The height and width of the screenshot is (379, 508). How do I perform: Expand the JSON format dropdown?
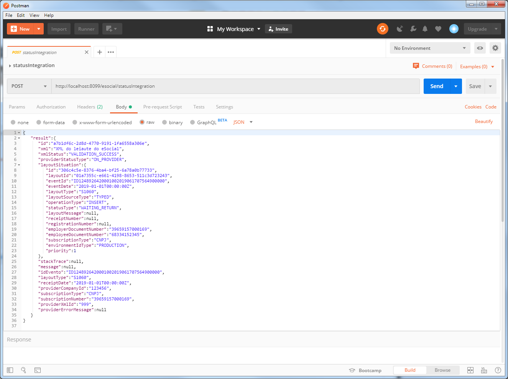(x=243, y=122)
